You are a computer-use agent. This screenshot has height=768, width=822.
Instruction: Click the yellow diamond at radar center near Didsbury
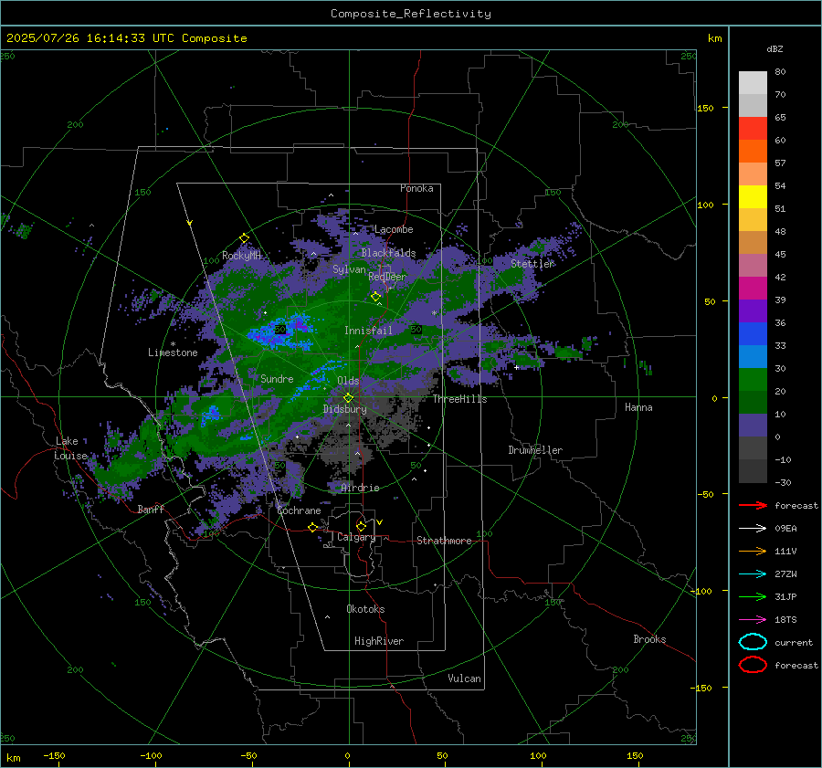pos(349,398)
